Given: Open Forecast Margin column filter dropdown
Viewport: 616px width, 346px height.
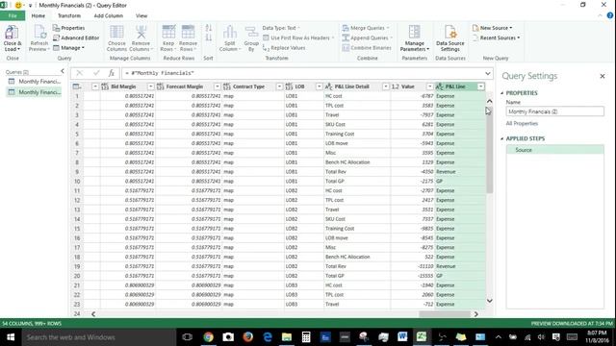Looking at the screenshot, I should 217,86.
